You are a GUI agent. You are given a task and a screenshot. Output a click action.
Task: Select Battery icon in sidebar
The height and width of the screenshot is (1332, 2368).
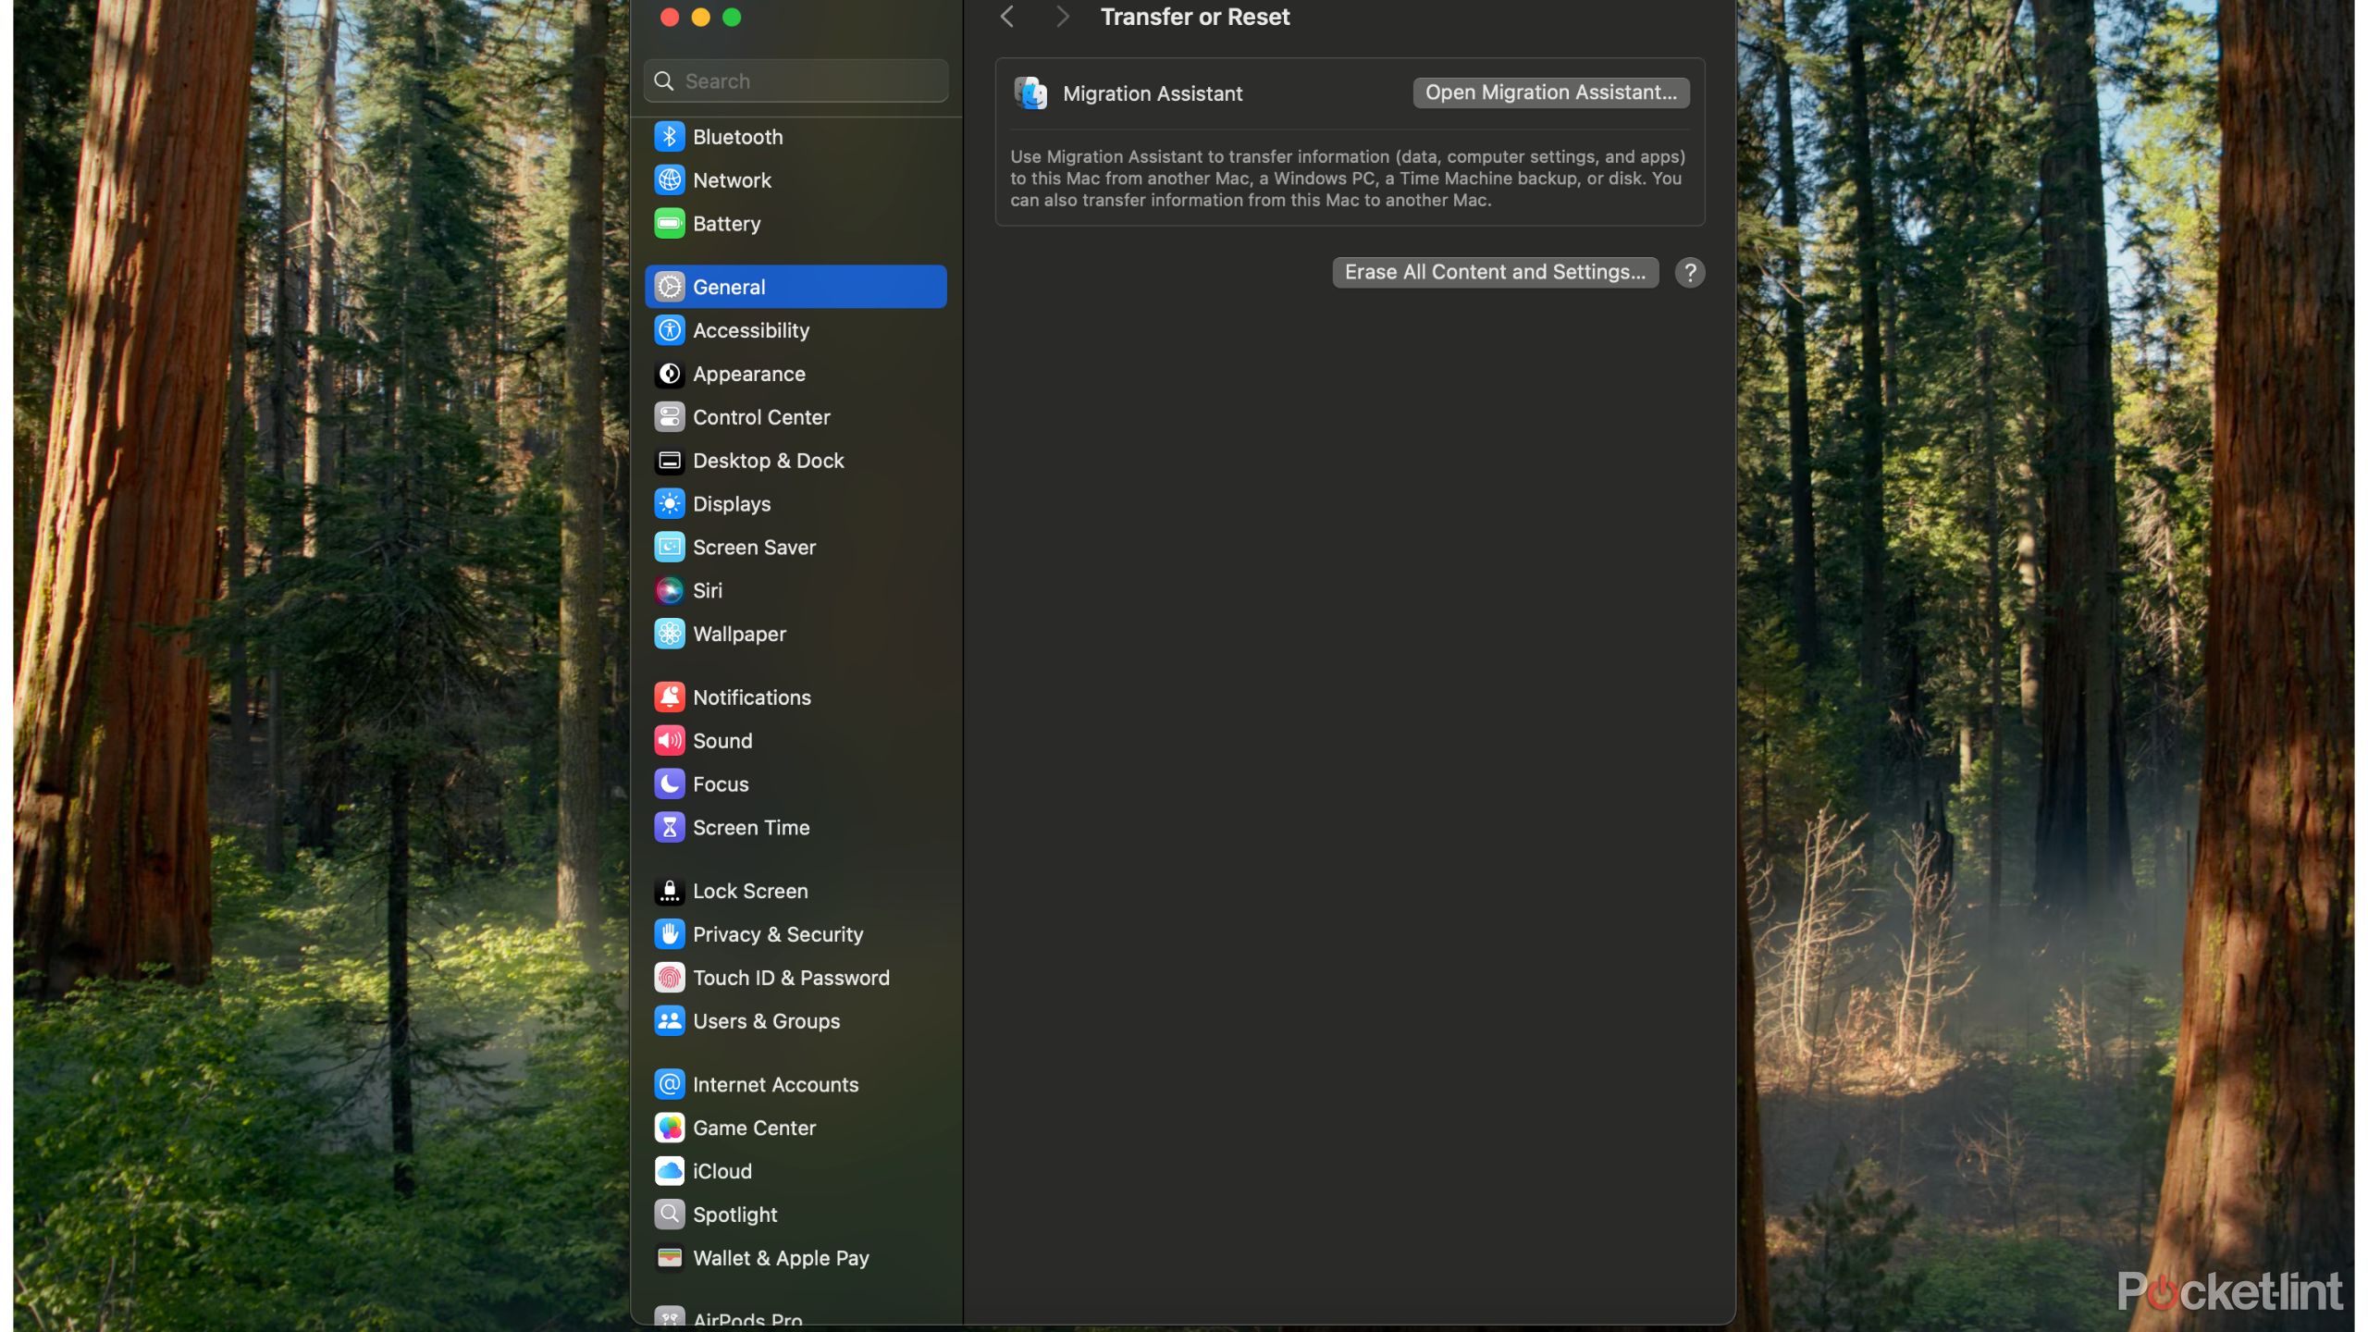670,224
